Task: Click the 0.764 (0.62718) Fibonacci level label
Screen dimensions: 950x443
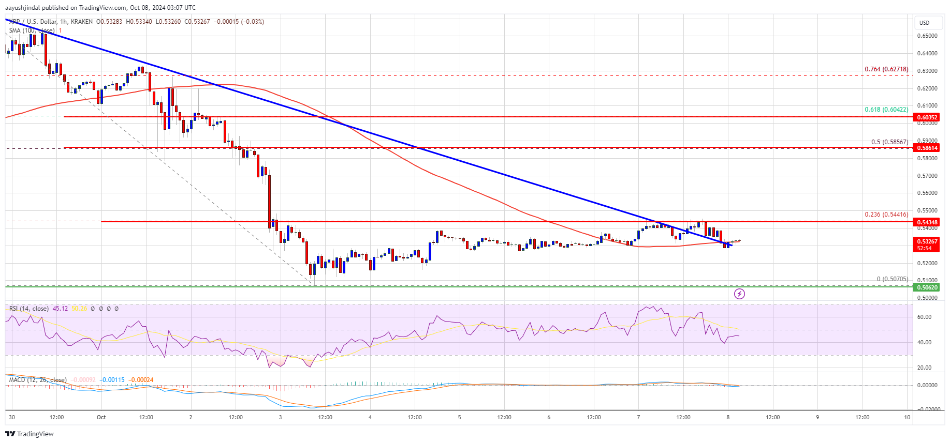Action: (x=886, y=69)
